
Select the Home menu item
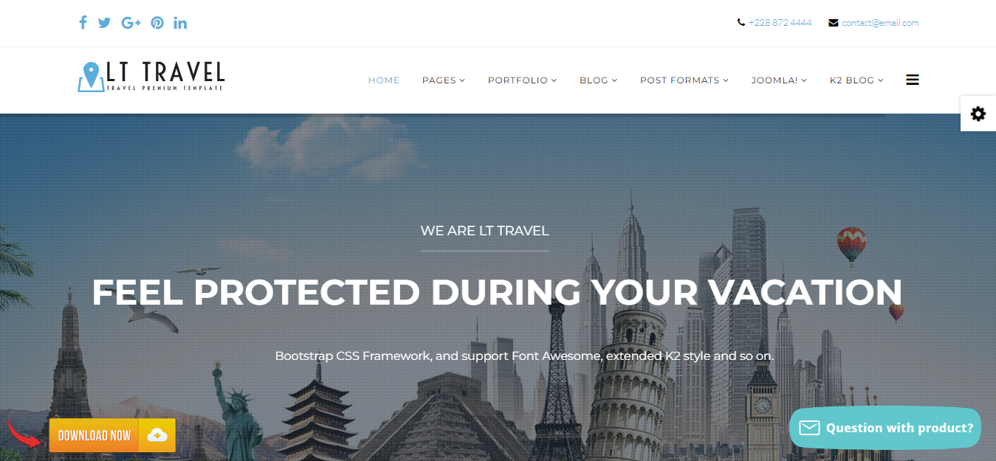384,80
